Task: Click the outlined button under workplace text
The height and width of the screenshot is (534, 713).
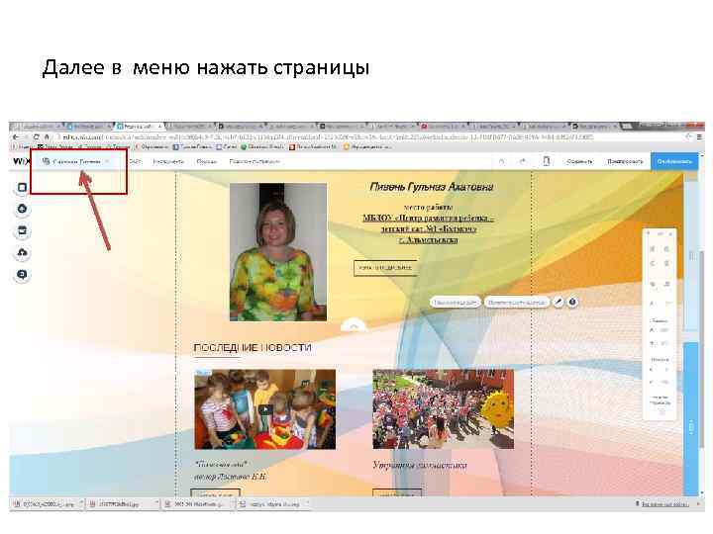Action: coord(385,268)
